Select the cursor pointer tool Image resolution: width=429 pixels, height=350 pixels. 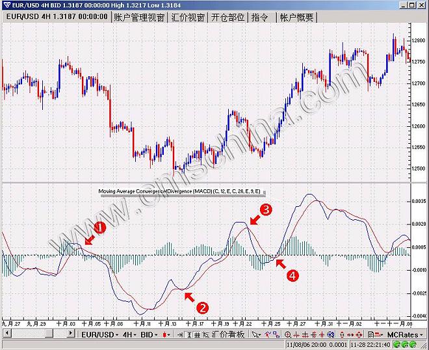coord(256,334)
